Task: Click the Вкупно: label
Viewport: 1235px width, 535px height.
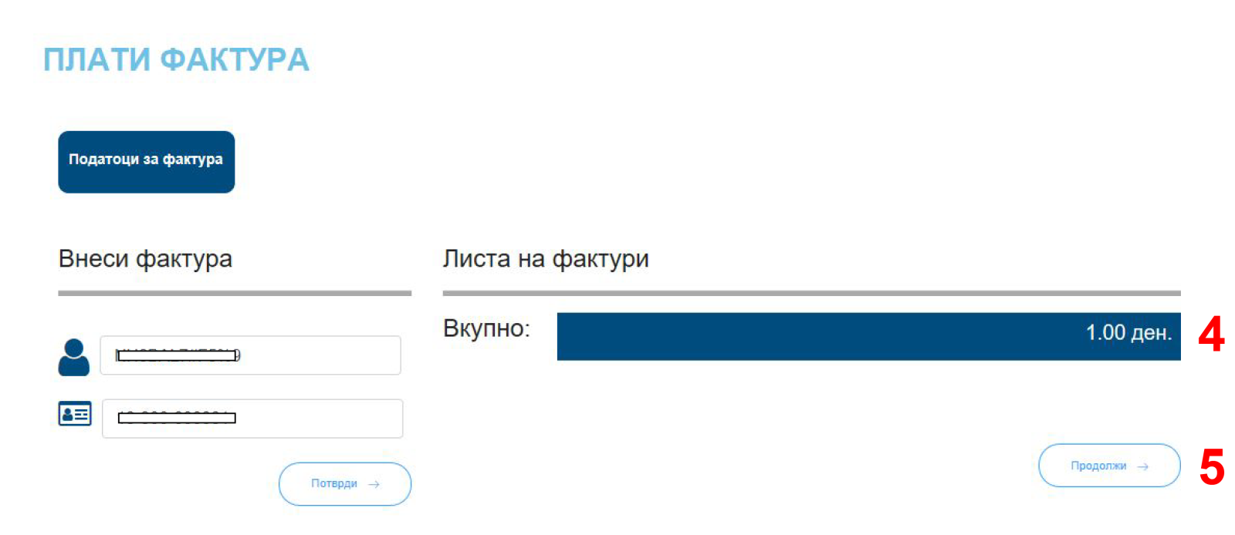Action: [487, 329]
